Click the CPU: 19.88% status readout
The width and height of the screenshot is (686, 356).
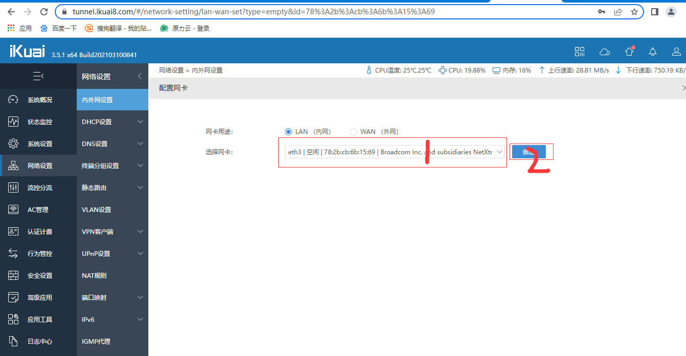pos(462,70)
